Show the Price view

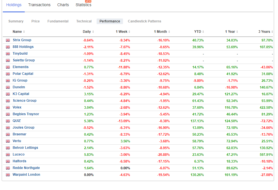pos(35,21)
